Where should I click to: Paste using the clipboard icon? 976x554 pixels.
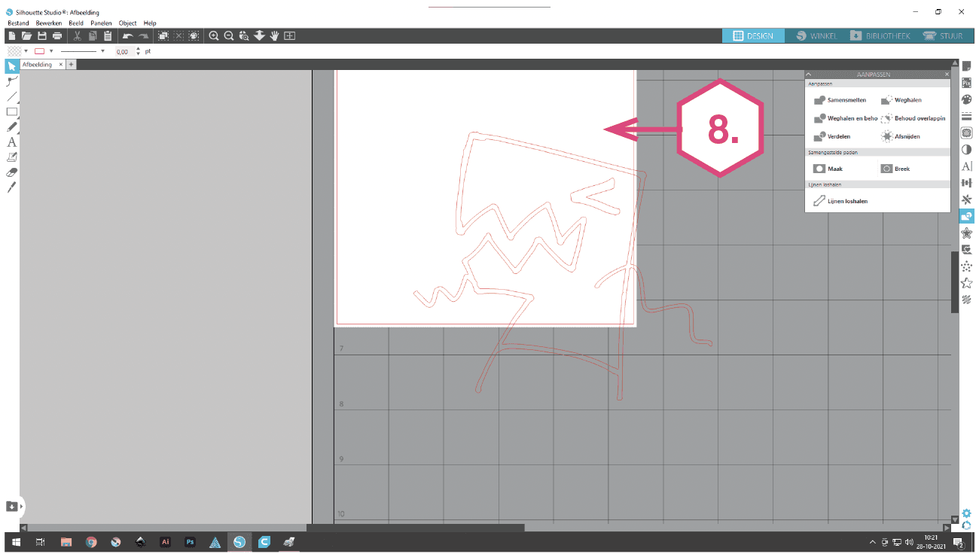108,36
